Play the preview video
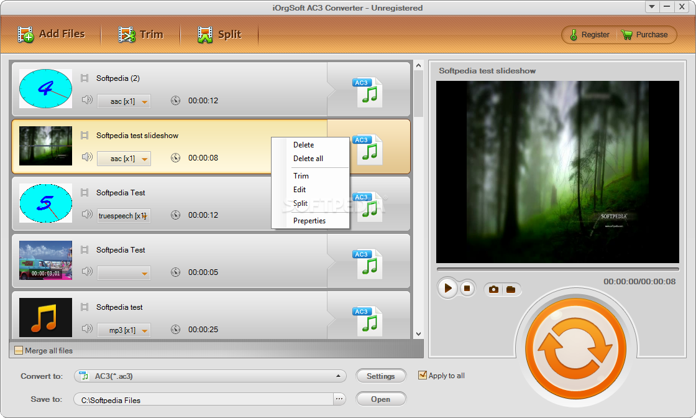The width and height of the screenshot is (696, 418). (x=448, y=288)
